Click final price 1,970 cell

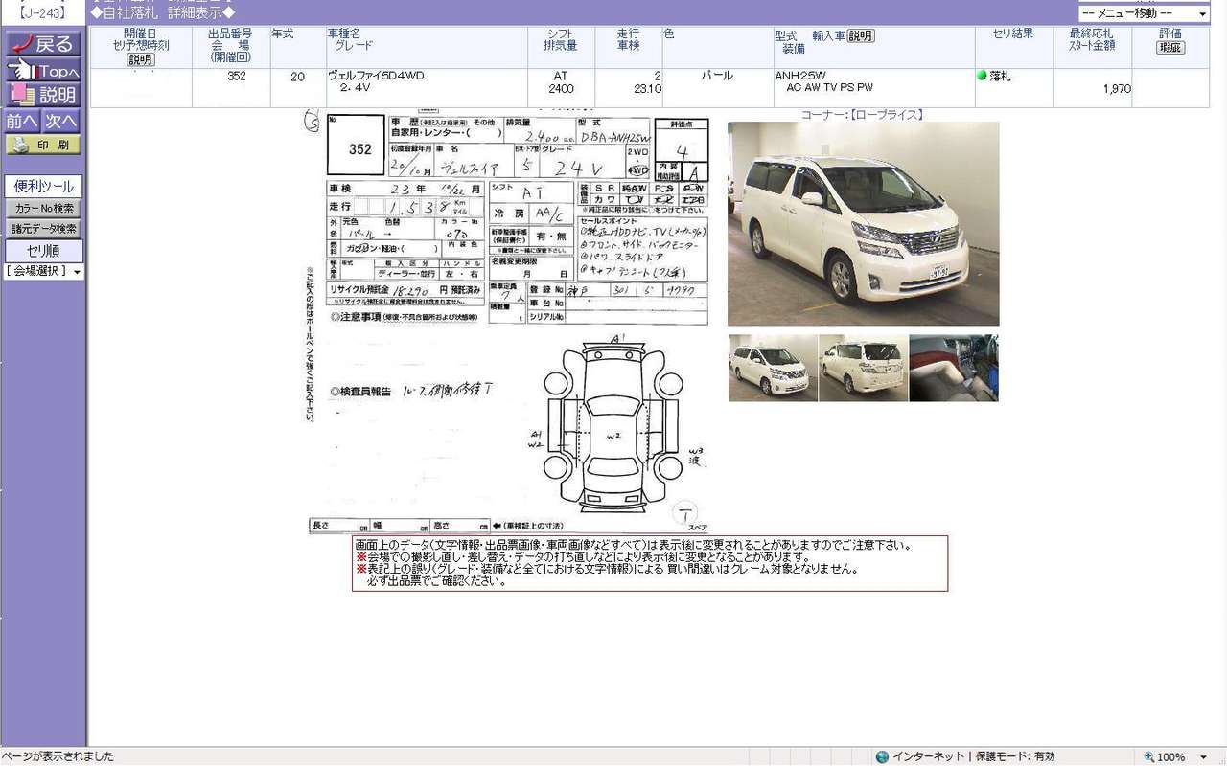coord(1092,88)
